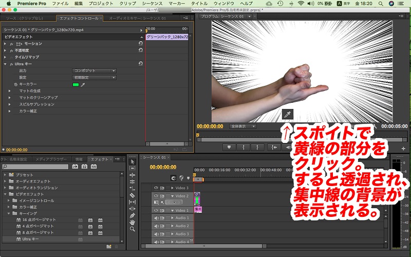Open the Wi-Fi status menu
The image size is (411, 257).
click(x=301, y=4)
